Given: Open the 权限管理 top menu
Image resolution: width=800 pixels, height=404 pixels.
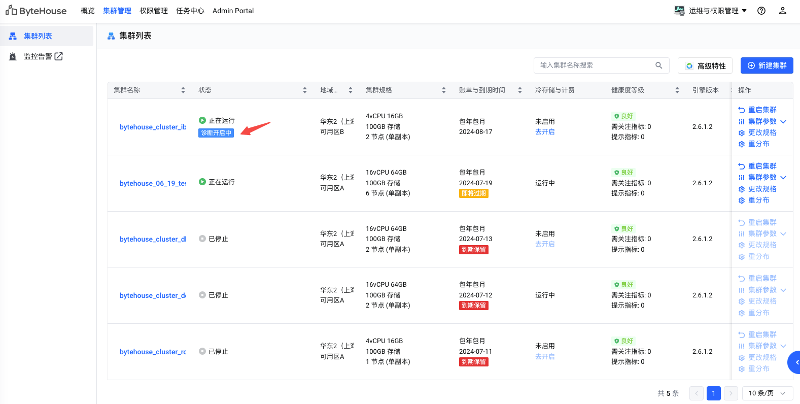Looking at the screenshot, I should click(154, 11).
